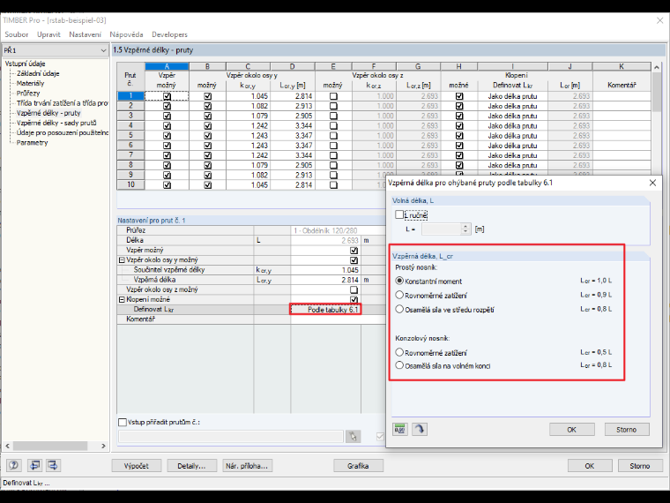This screenshot has width=670, height=503.
Task: Click kcr,y value 1.242 in member 4 row
Action: click(248, 125)
